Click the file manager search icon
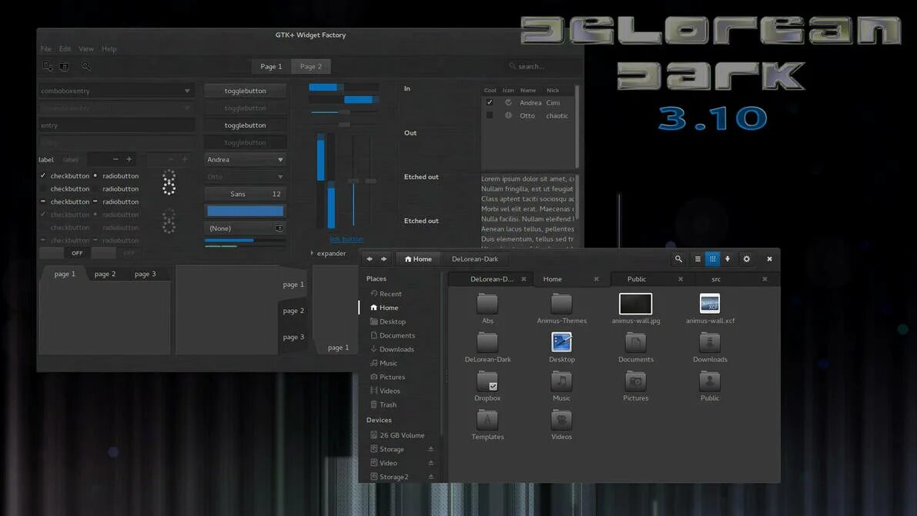The width and height of the screenshot is (917, 516). [678, 259]
